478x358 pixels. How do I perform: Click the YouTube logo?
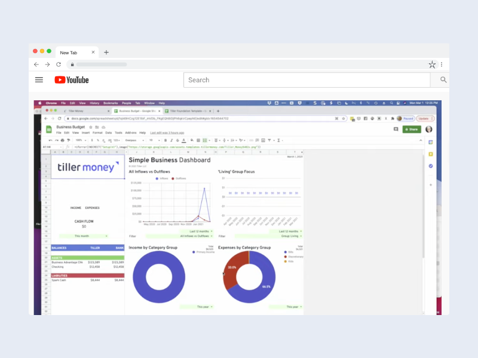pos(72,80)
